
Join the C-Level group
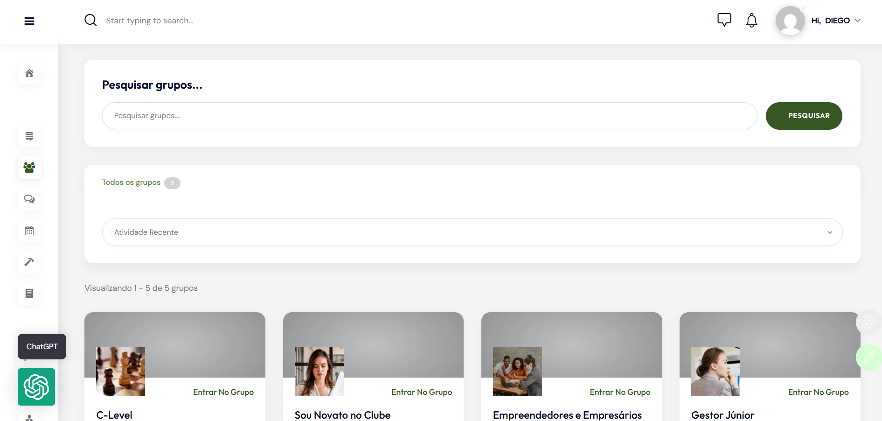point(223,393)
